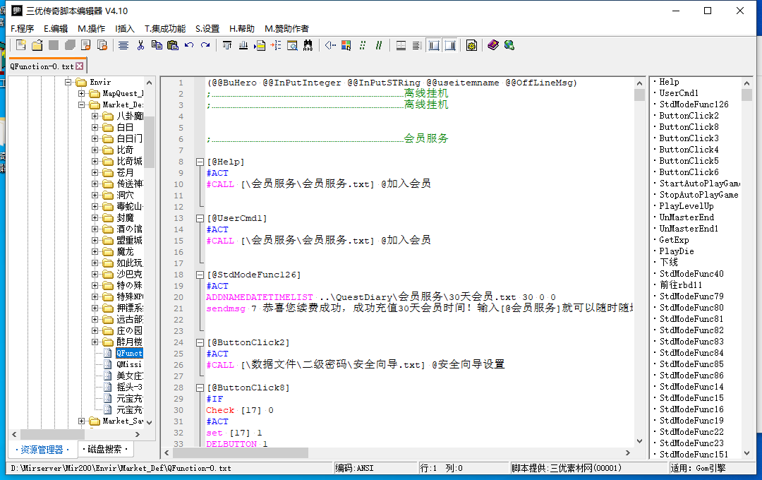The height and width of the screenshot is (480, 762).
Task: Click the Paste clipboard icon
Action: 172,45
